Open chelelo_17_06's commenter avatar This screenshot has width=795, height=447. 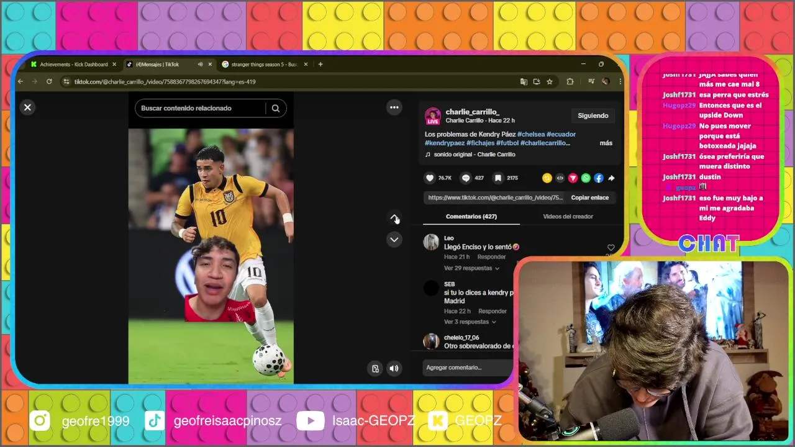click(x=431, y=341)
